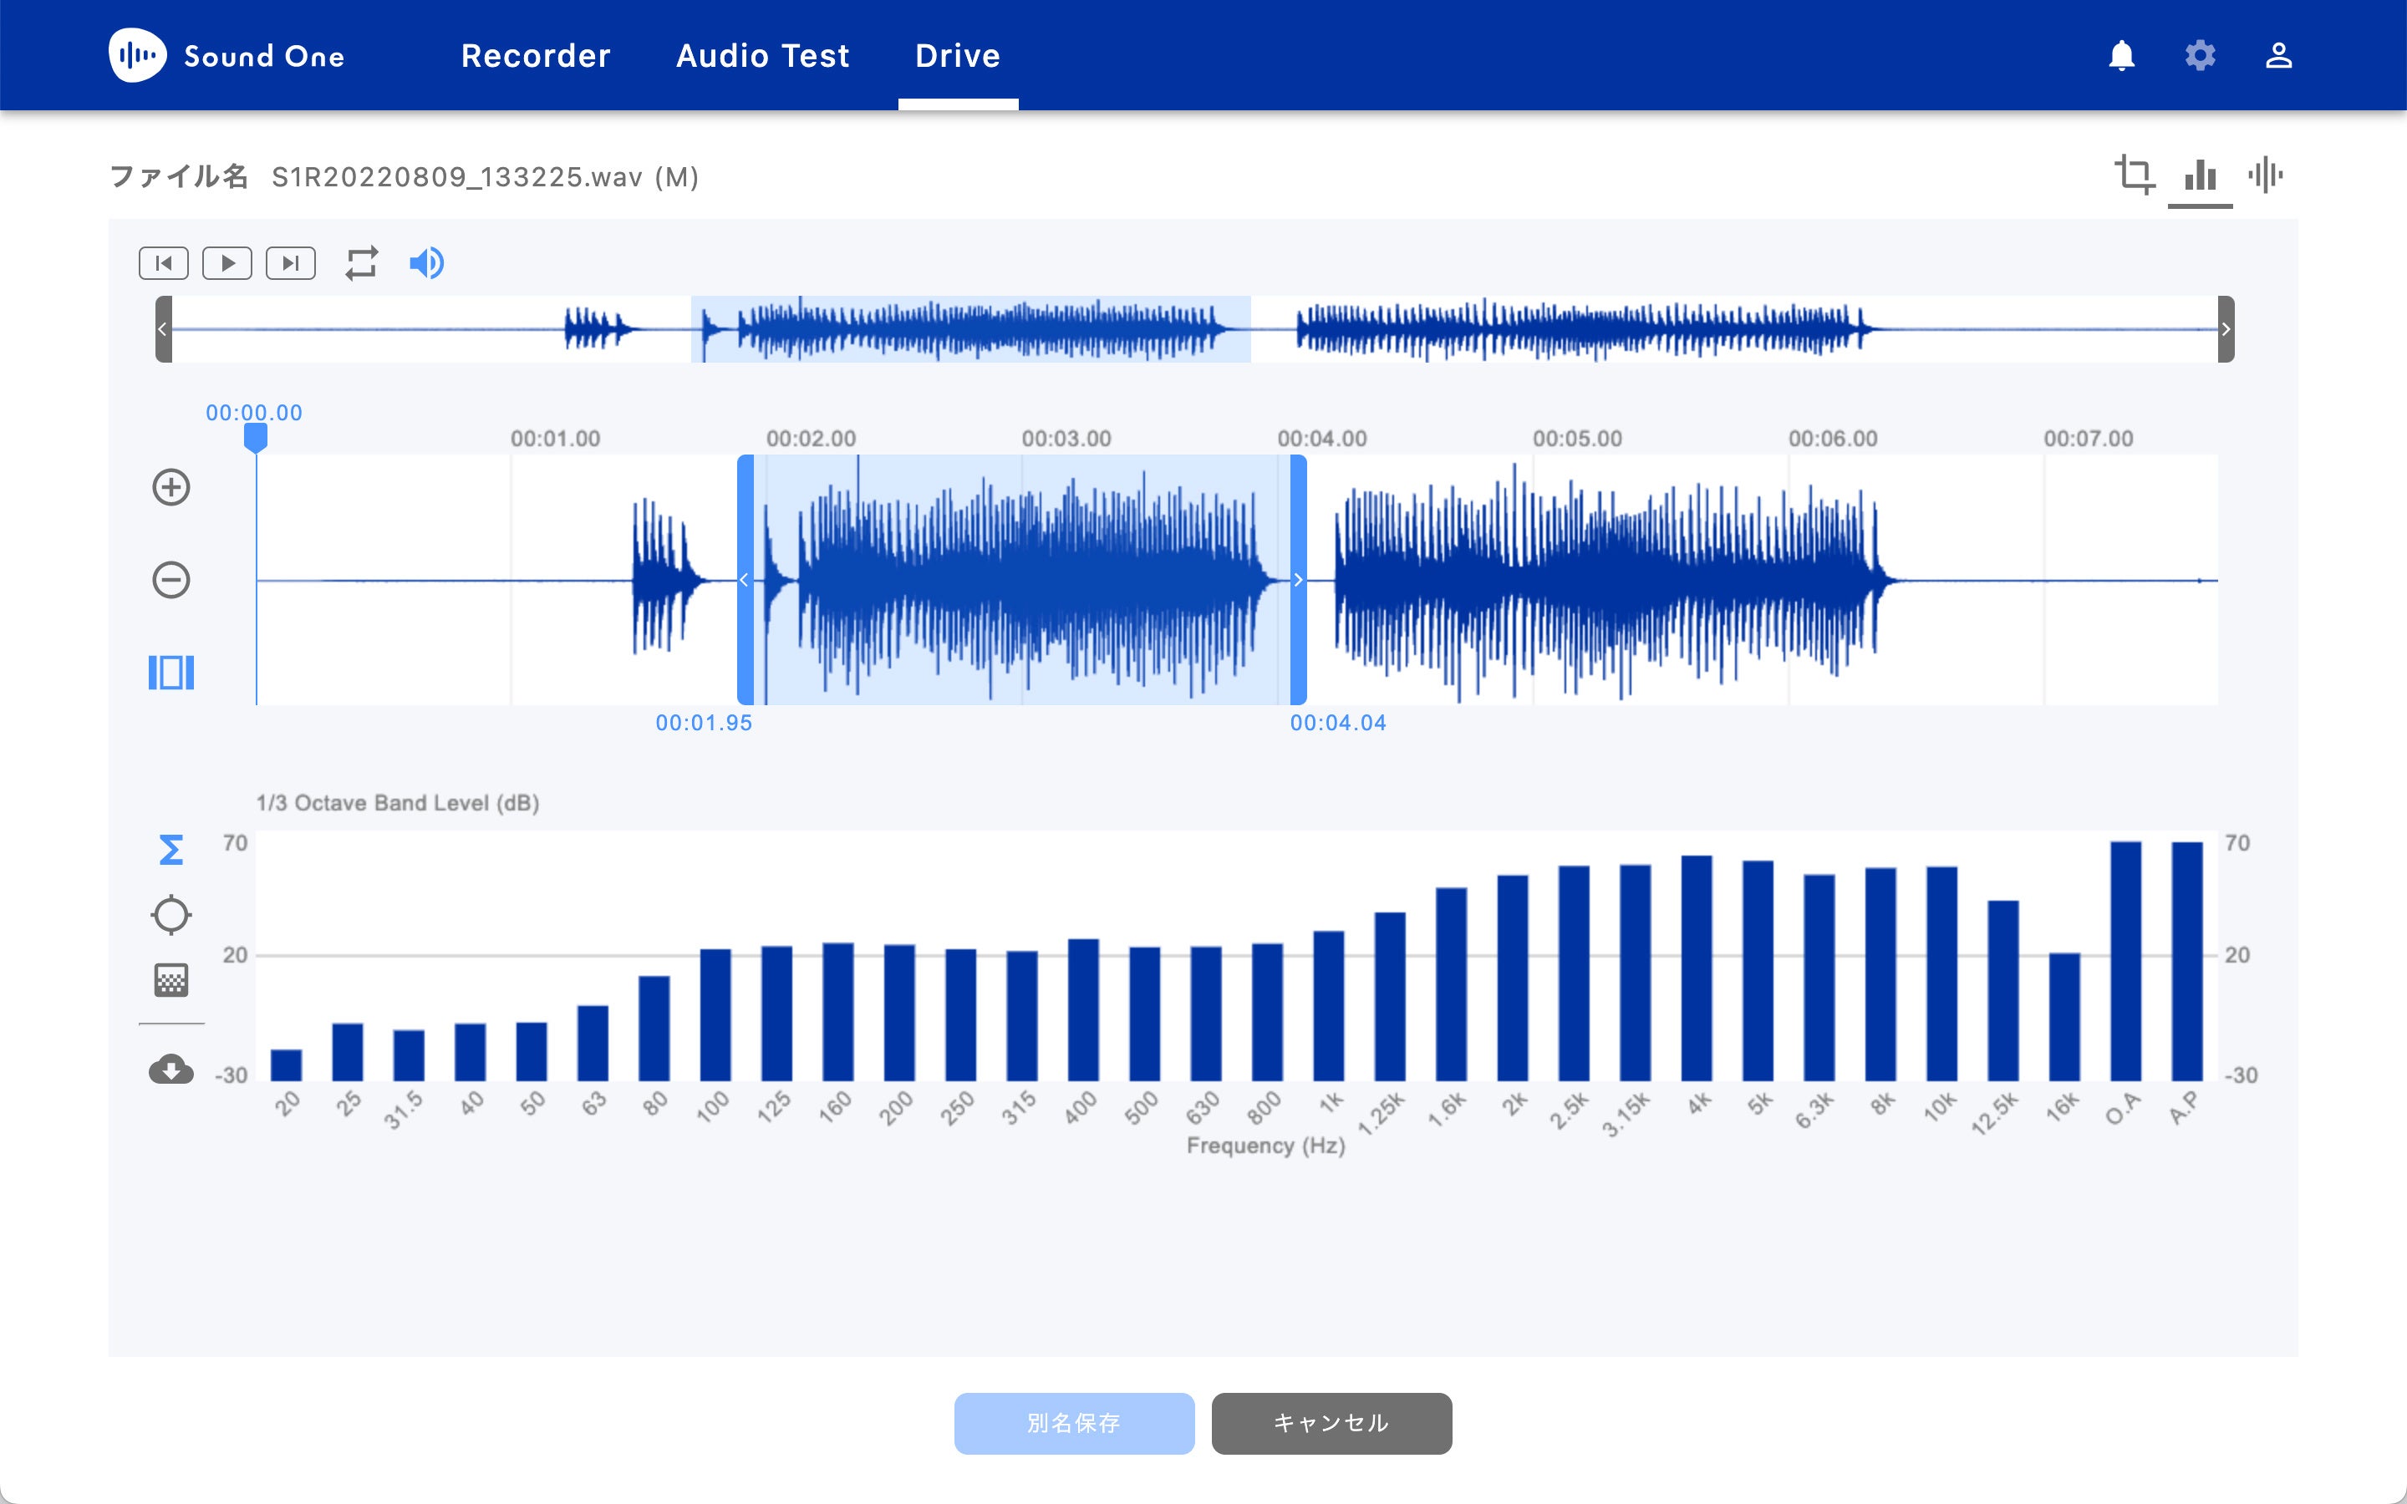The image size is (2407, 1504).
Task: Click the fit-selection view icon
Action: (x=171, y=673)
